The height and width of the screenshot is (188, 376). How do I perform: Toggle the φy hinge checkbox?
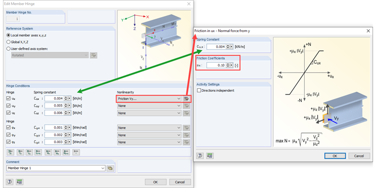8,135
